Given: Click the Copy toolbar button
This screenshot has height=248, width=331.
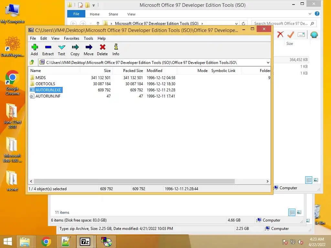Looking at the screenshot, I should (75, 50).
